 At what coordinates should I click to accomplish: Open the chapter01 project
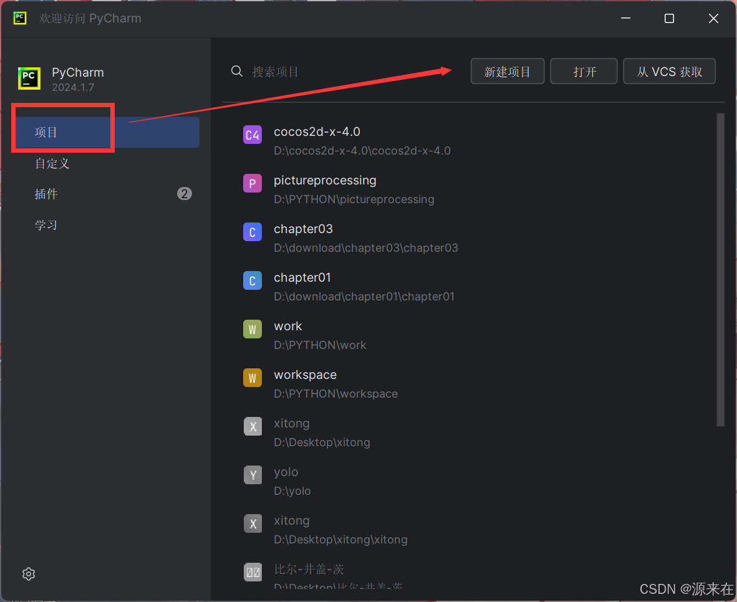(302, 277)
